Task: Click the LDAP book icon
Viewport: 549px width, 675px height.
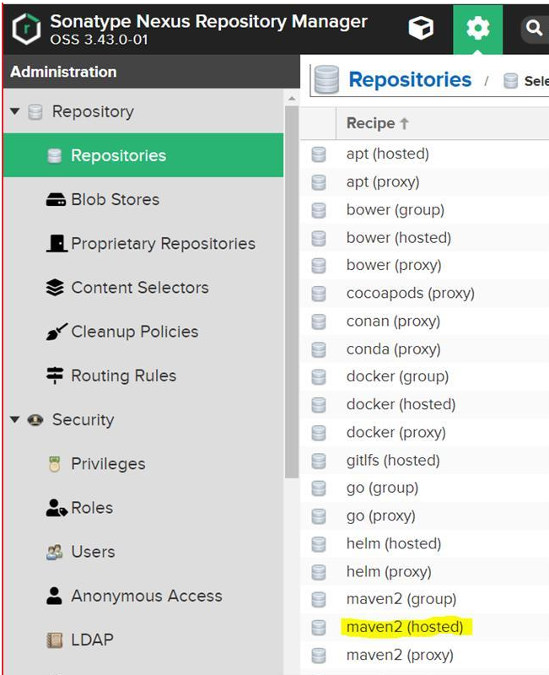Action: coord(54,640)
